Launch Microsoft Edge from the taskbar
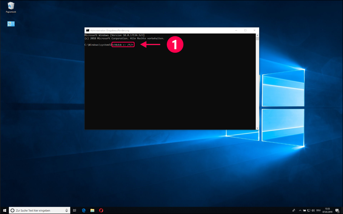 [83, 211]
